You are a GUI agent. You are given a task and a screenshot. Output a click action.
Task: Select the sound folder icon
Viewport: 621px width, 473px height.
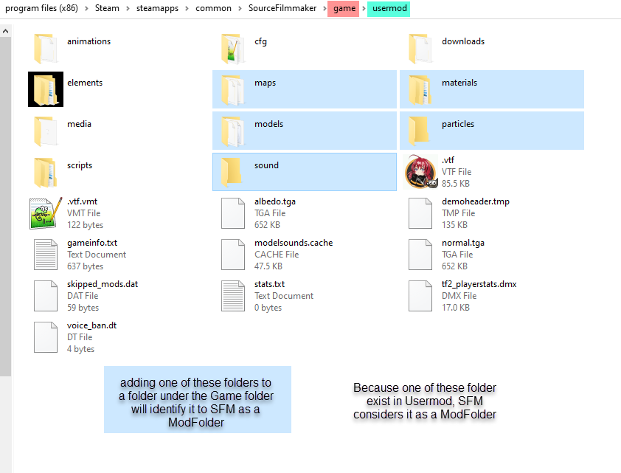coord(232,173)
